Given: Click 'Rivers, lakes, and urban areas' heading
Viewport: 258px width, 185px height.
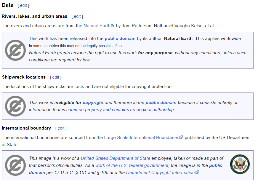Looking at the screenshot, I should tap(35, 16).
